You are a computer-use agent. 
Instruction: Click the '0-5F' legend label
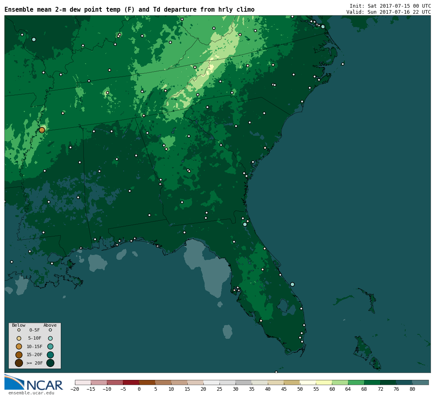coord(34,330)
